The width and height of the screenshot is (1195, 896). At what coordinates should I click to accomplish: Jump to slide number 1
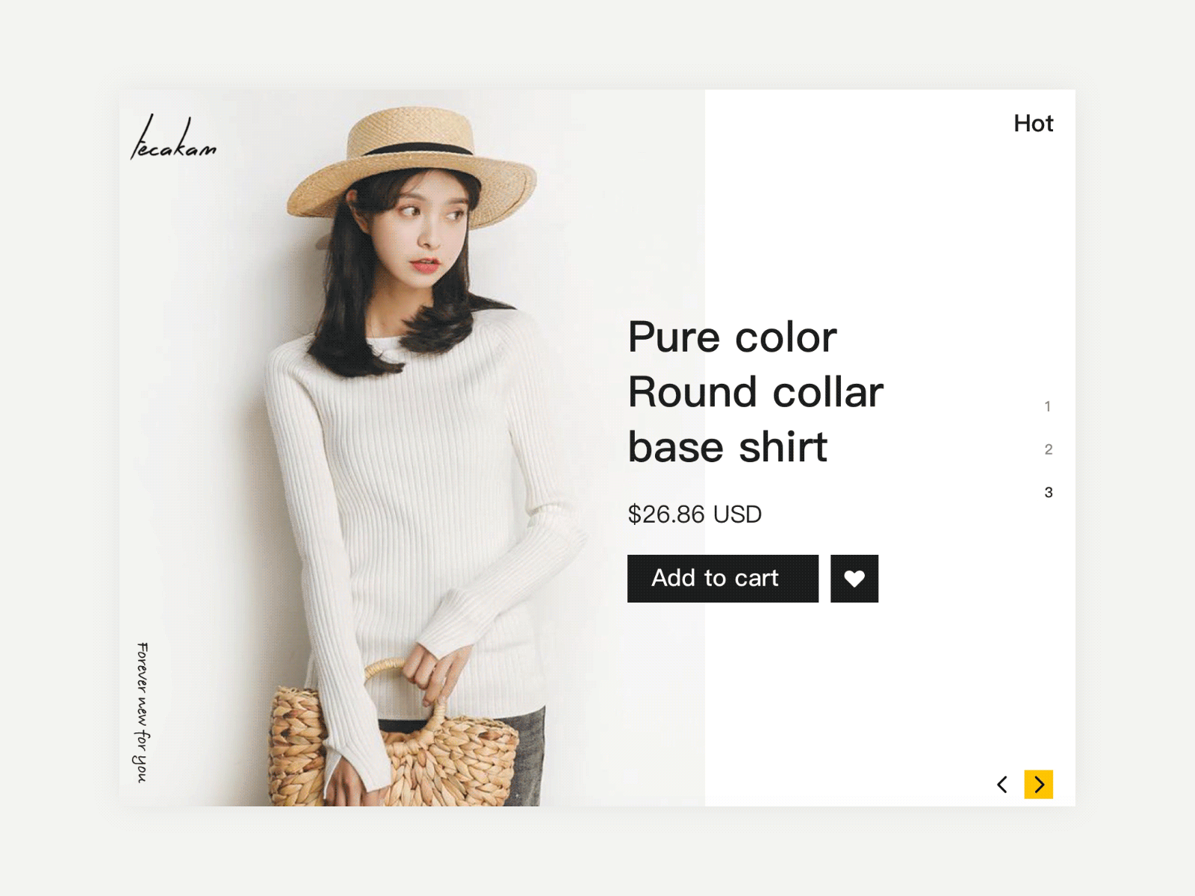pos(1048,406)
